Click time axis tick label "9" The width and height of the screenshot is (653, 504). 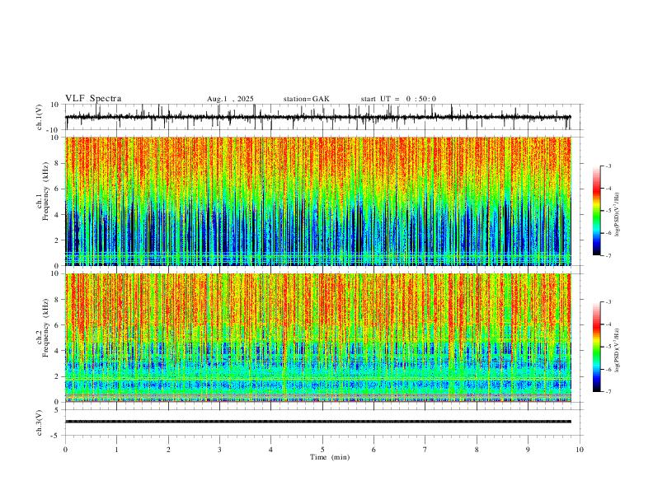point(528,450)
